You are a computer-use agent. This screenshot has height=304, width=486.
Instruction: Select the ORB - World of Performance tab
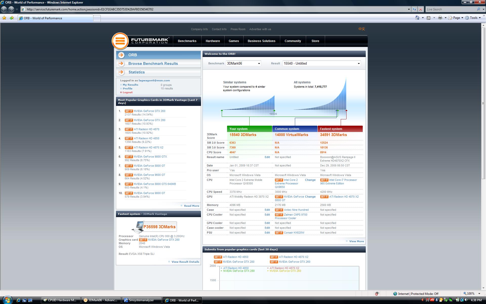(55, 18)
